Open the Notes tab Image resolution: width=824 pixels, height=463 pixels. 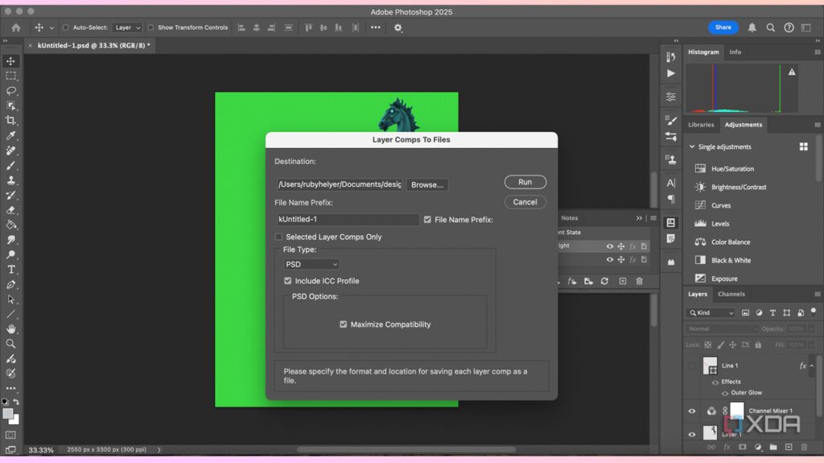pos(569,218)
